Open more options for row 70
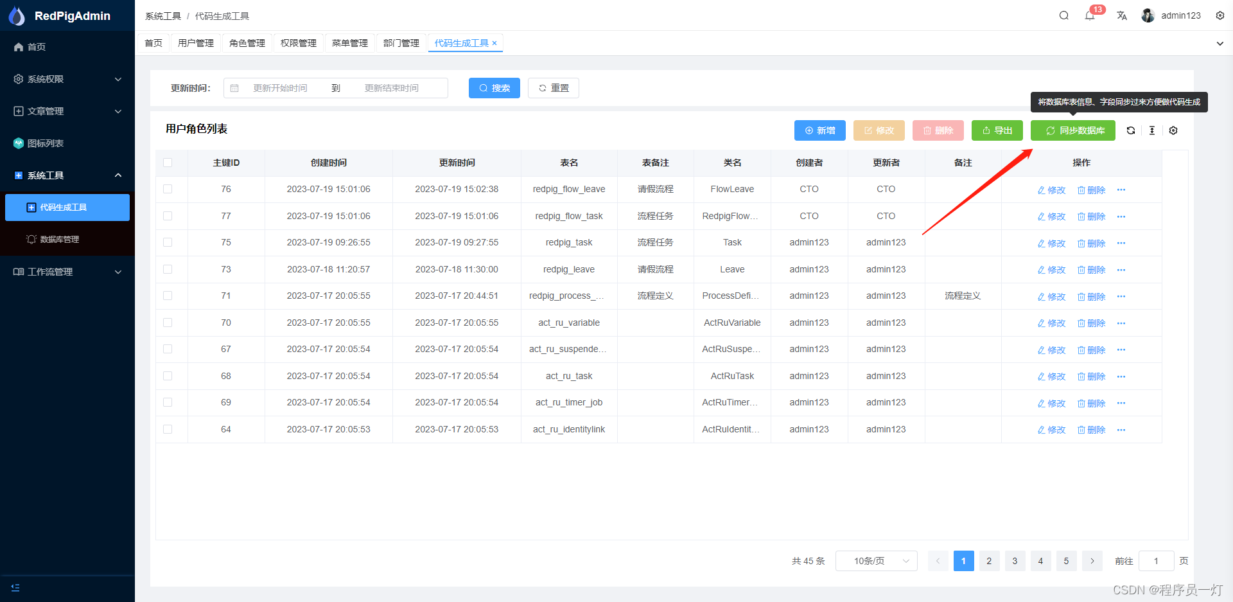 [1121, 323]
